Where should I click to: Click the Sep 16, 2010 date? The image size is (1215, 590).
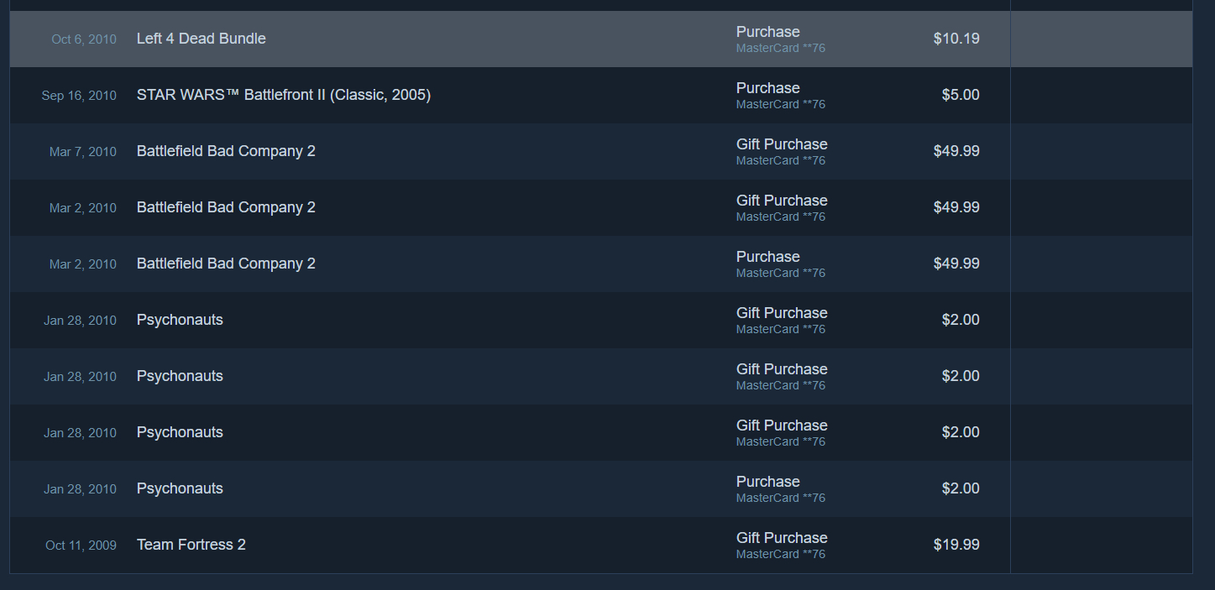[x=79, y=96]
